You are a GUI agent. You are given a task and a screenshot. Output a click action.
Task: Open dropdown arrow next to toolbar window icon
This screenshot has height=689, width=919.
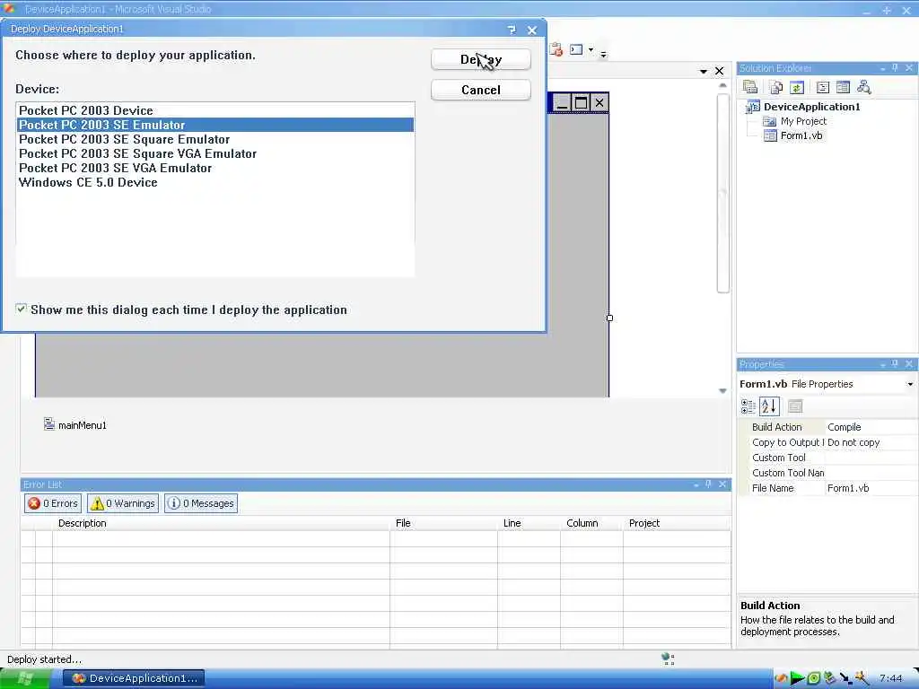591,50
